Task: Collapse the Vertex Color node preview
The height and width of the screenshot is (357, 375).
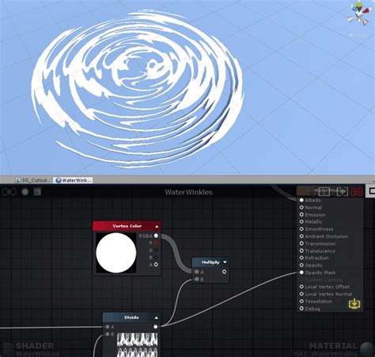Action: (157, 226)
